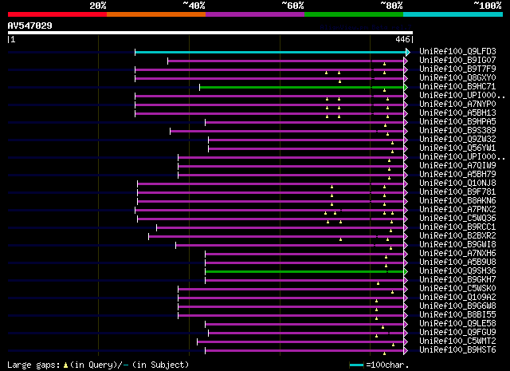Open hit UniRef100_B9IG07
Image resolution: width=510 pixels, height=371 pixels.
[457, 61]
